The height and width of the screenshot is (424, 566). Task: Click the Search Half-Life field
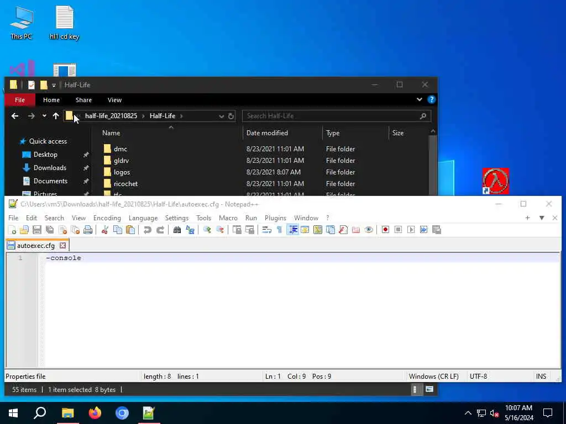pyautogui.click(x=337, y=116)
